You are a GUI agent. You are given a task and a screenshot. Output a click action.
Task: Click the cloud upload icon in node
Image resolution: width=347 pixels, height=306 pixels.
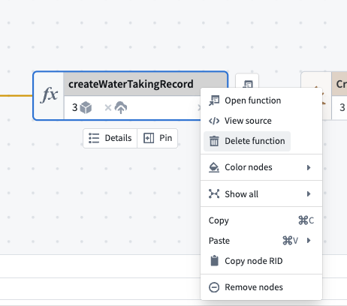point(121,107)
